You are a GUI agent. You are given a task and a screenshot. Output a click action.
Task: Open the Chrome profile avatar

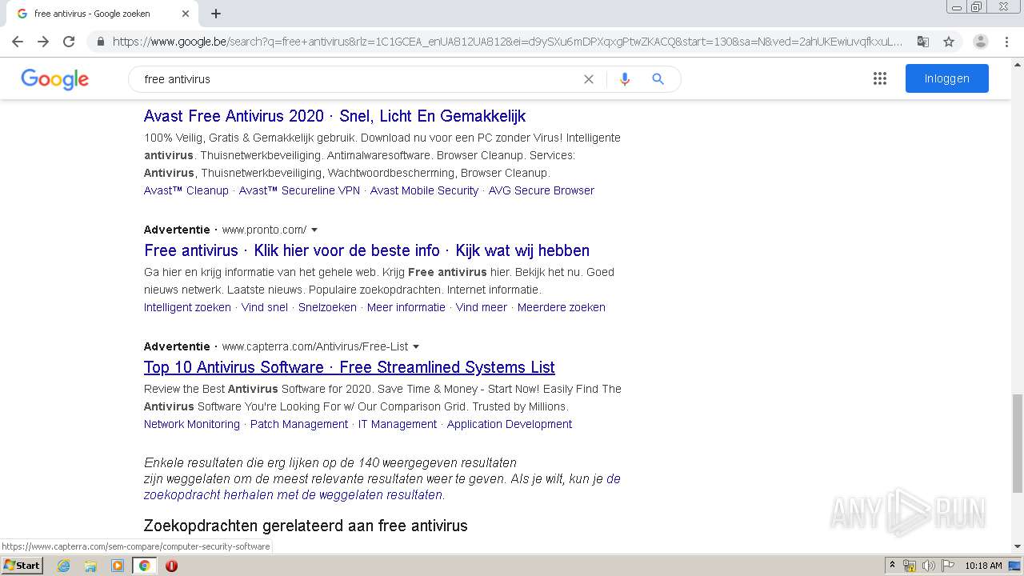coord(981,42)
